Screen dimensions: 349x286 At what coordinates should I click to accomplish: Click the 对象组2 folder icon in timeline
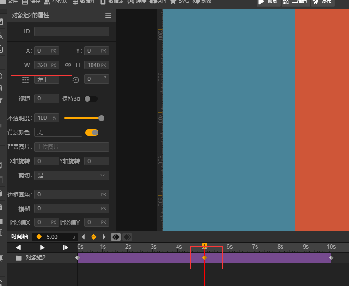(18, 258)
